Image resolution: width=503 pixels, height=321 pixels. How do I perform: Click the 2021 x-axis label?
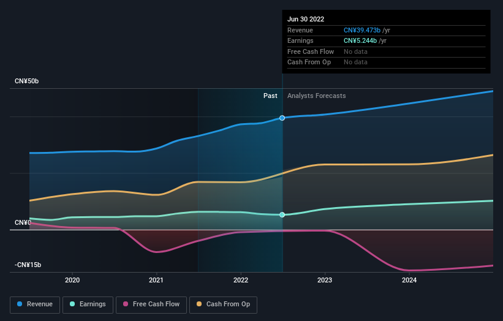[x=156, y=281]
